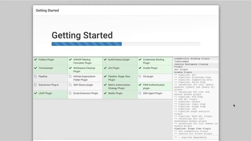Click the checkmark icon beside Timestamper
This screenshot has width=251, height=141.
tap(36, 68)
